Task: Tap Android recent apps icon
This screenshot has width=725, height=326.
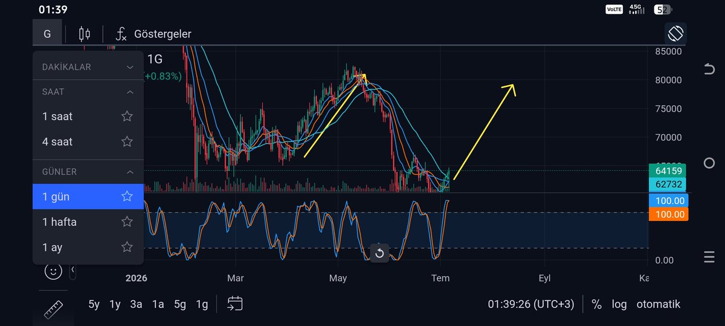Action: [x=709, y=257]
